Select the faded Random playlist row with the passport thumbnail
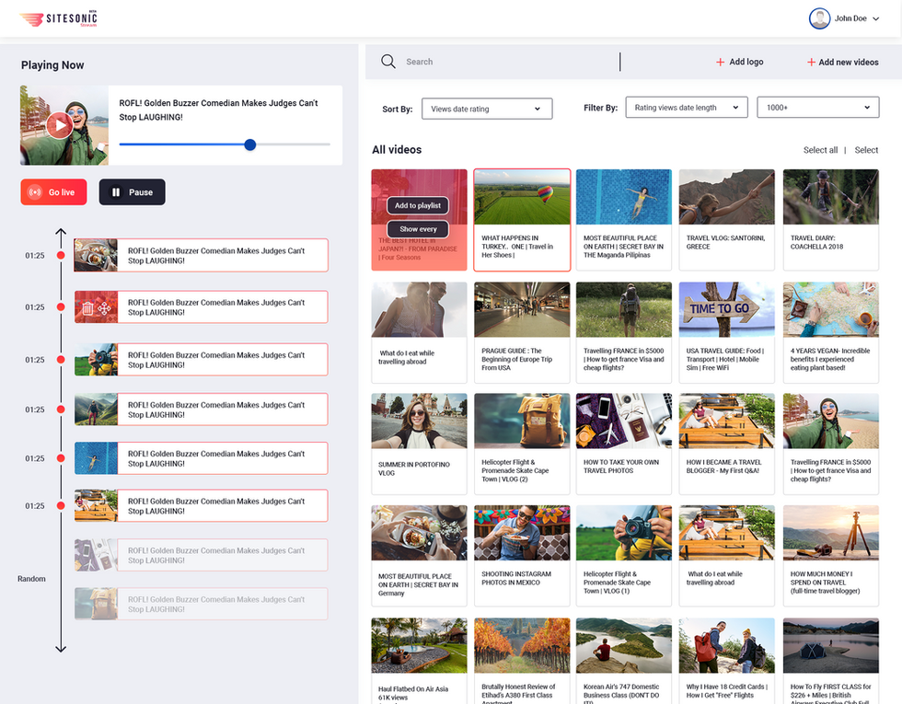This screenshot has width=902, height=704. [x=202, y=555]
